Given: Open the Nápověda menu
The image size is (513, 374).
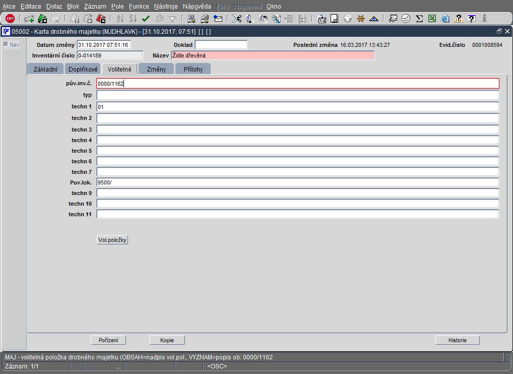Looking at the screenshot, I should point(197,7).
